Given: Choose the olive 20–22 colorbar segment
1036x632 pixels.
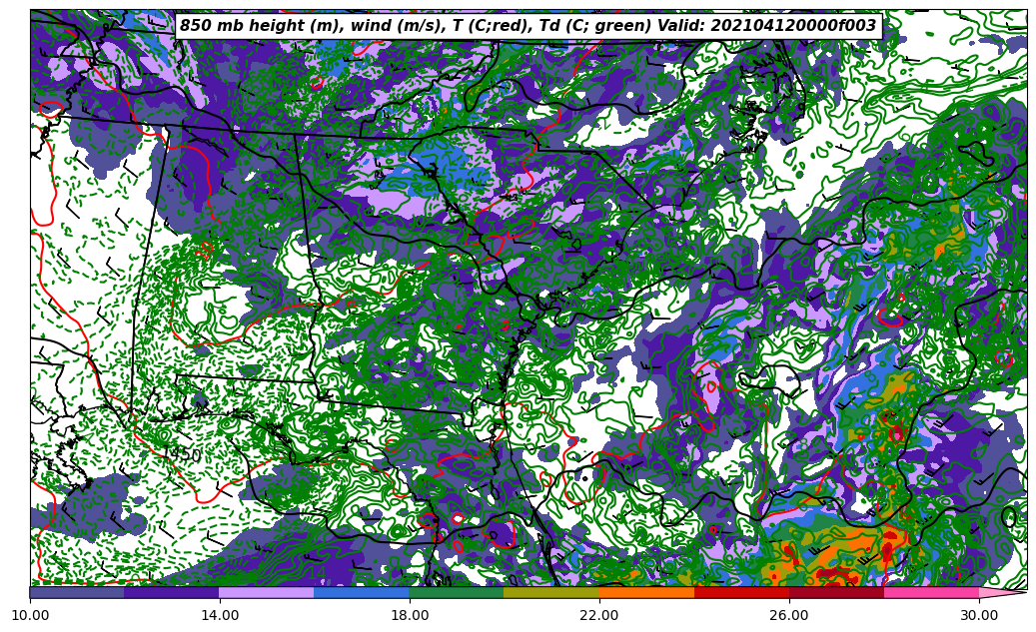Looking at the screenshot, I should coord(551,592).
